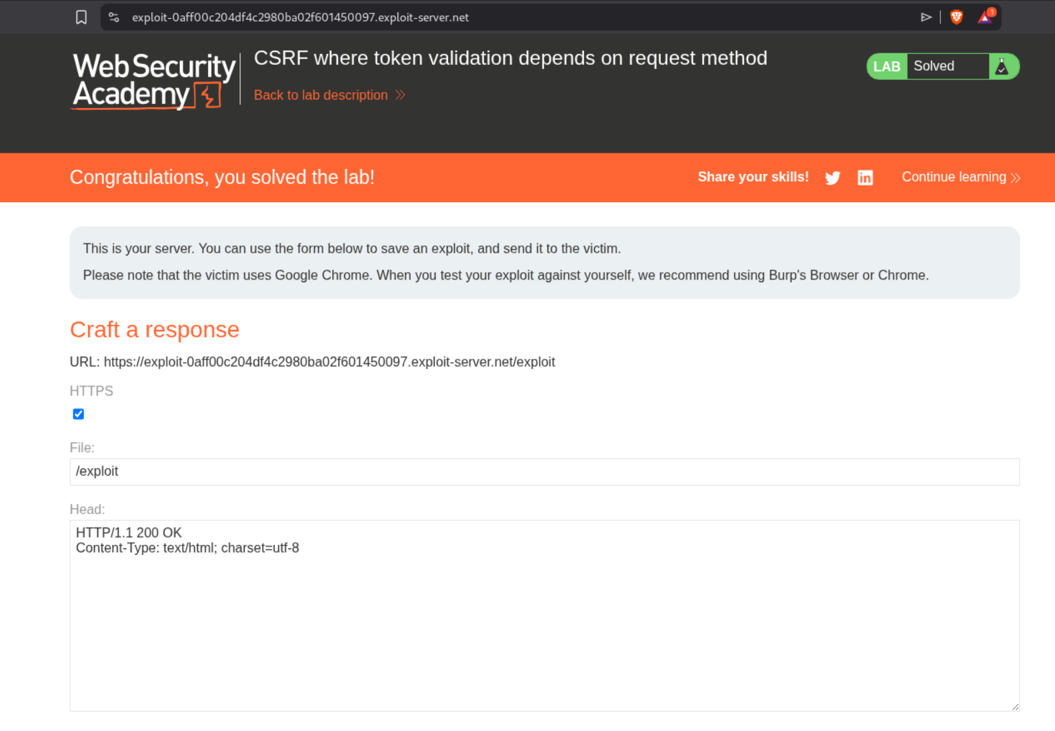Click the double chevron after Continue learning
The width and height of the screenshot is (1055, 731).
(1015, 177)
